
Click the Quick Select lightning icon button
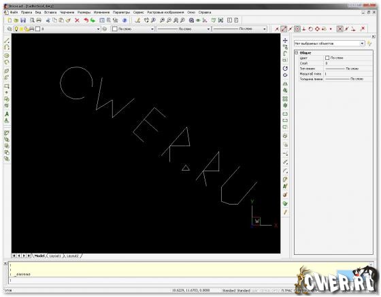[369, 43]
